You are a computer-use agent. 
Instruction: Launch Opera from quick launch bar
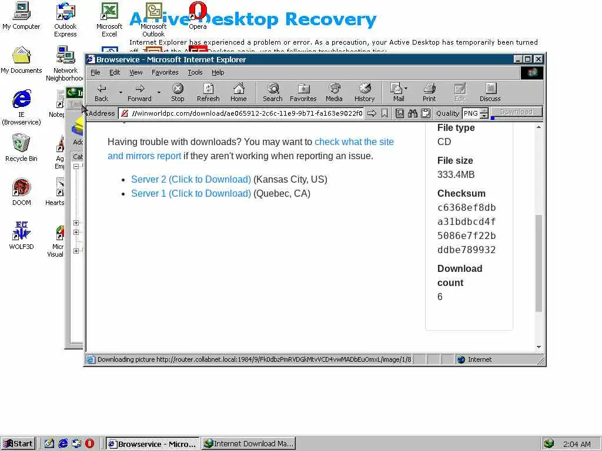(90, 444)
